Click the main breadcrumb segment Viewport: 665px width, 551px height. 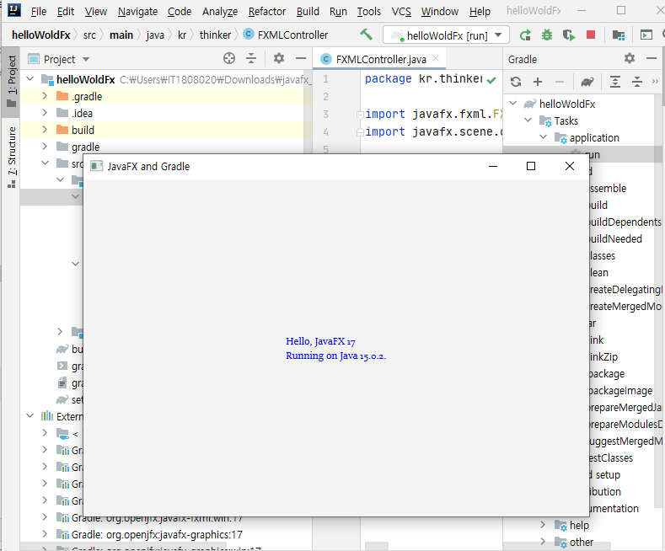coord(121,35)
